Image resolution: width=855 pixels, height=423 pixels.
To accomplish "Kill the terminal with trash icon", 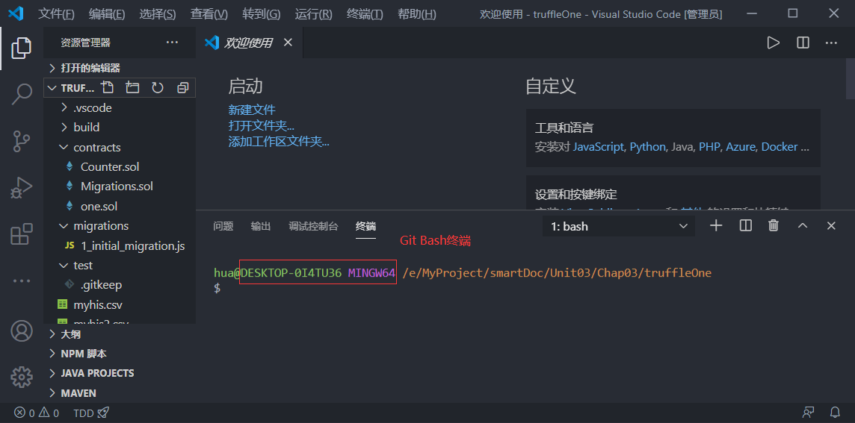I will (x=774, y=225).
